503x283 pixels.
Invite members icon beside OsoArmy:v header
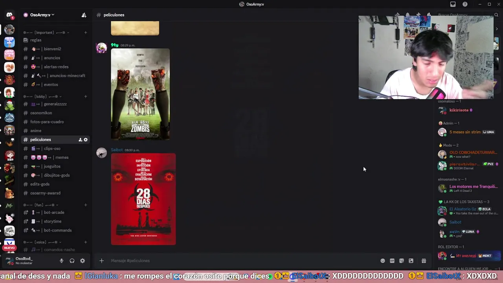pos(84,15)
